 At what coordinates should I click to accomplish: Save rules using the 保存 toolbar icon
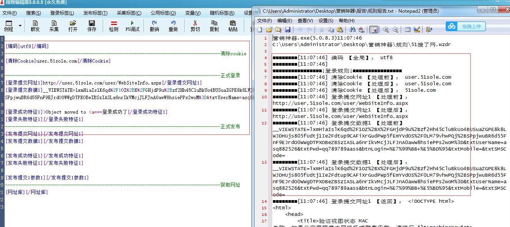pos(92,26)
